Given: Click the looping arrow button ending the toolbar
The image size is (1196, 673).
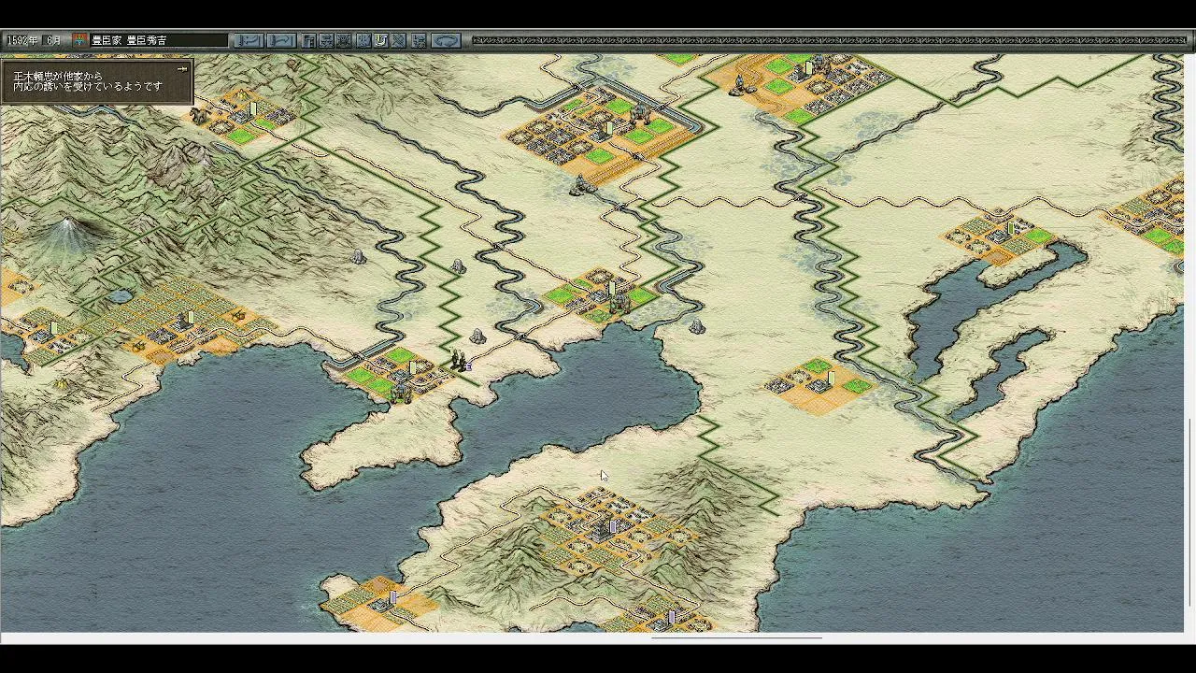Looking at the screenshot, I should pyautogui.click(x=446, y=40).
